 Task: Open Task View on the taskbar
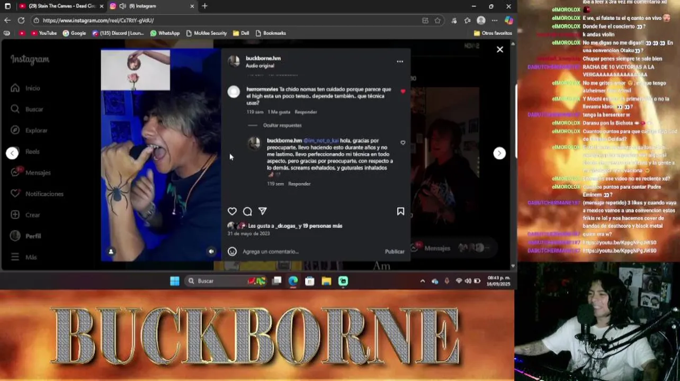click(x=276, y=281)
